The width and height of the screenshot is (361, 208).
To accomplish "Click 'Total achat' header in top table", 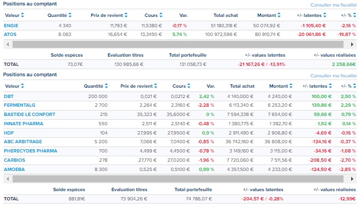I will click(x=226, y=15).
